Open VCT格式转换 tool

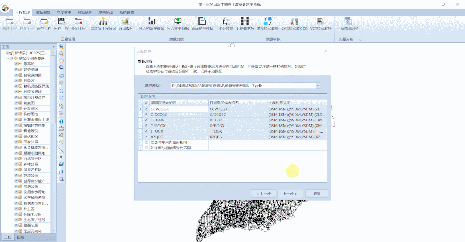(x=320, y=24)
